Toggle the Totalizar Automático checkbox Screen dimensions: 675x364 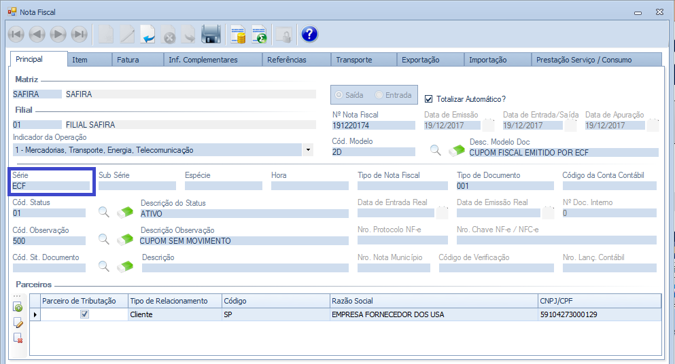pos(429,98)
